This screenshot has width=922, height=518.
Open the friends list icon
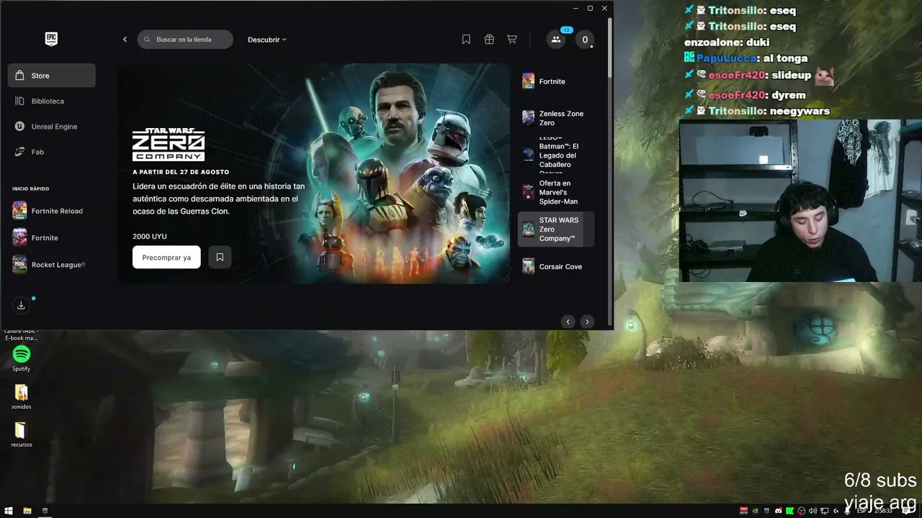[x=555, y=40]
